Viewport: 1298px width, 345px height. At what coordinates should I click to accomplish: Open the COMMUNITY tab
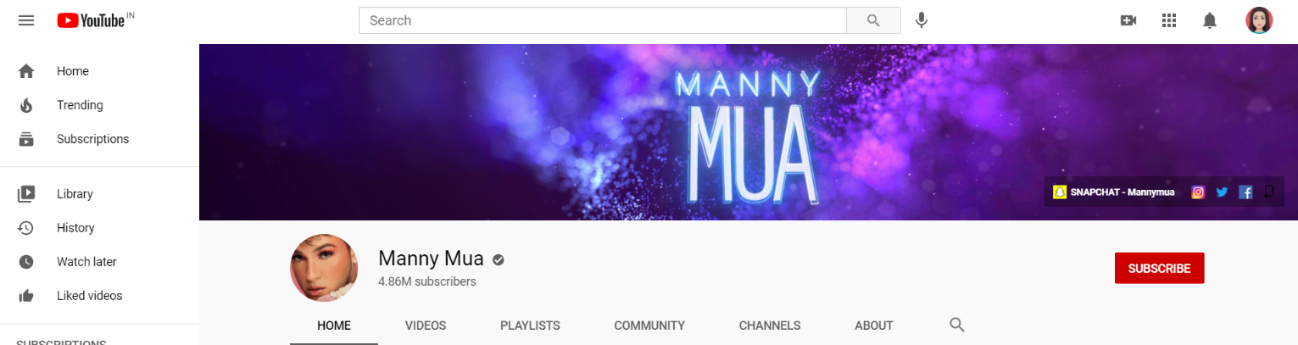pos(649,326)
